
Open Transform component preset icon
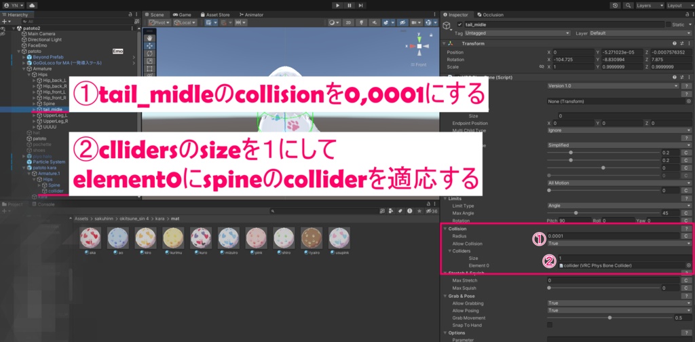(681, 43)
